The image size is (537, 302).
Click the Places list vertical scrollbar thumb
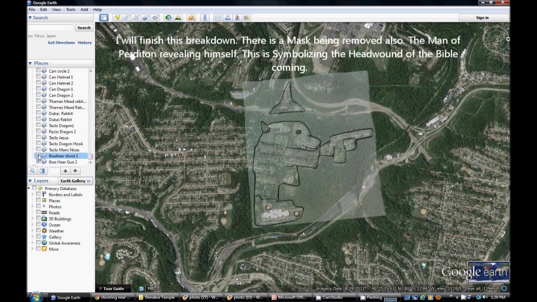(90, 156)
